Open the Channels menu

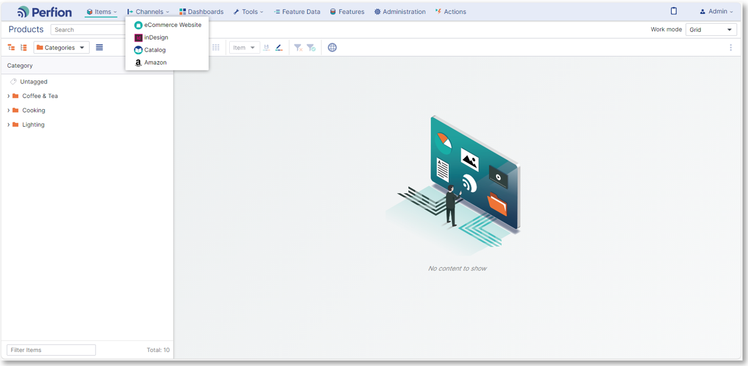coord(148,12)
